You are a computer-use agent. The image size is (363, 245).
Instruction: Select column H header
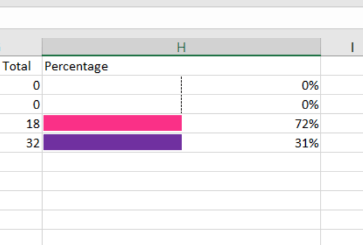coord(182,47)
